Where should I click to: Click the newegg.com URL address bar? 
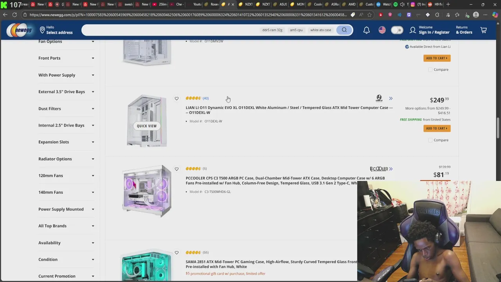(x=188, y=15)
